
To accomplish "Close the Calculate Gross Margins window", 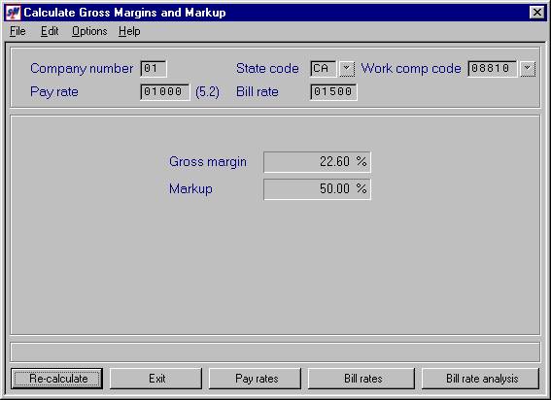I will [x=536, y=13].
